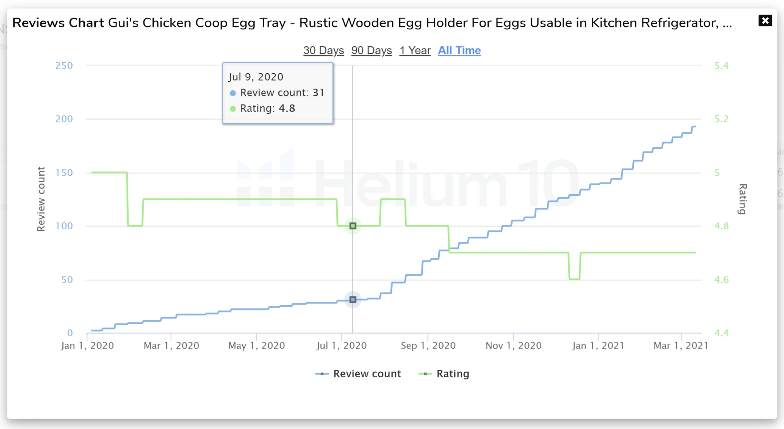The image size is (784, 429).
Task: Select the 1 Year time range
Action: (x=415, y=51)
